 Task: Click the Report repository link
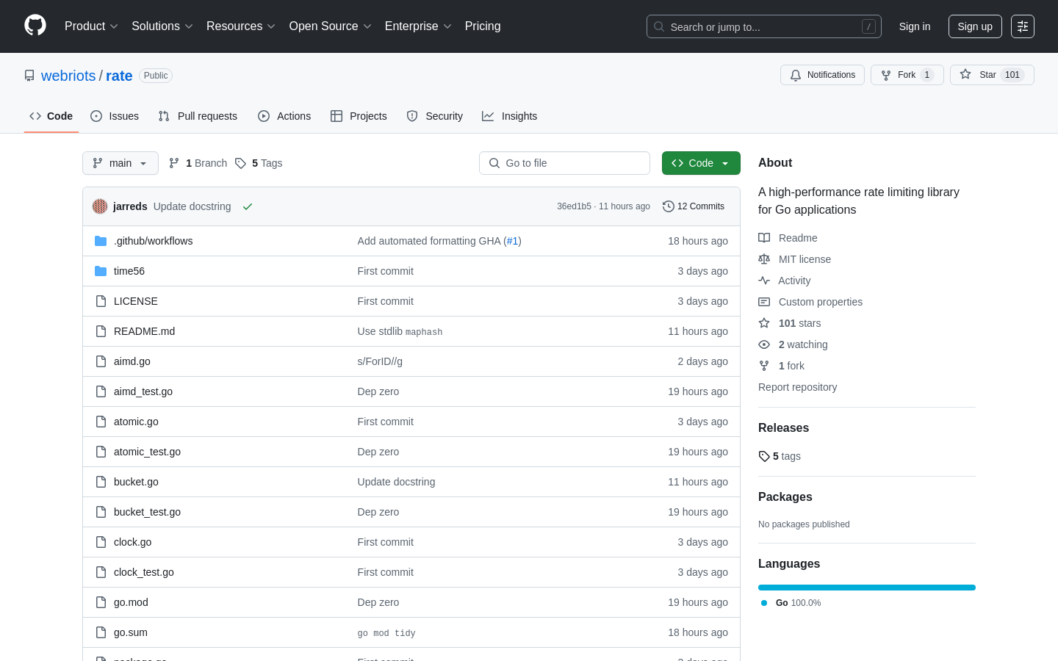click(797, 387)
